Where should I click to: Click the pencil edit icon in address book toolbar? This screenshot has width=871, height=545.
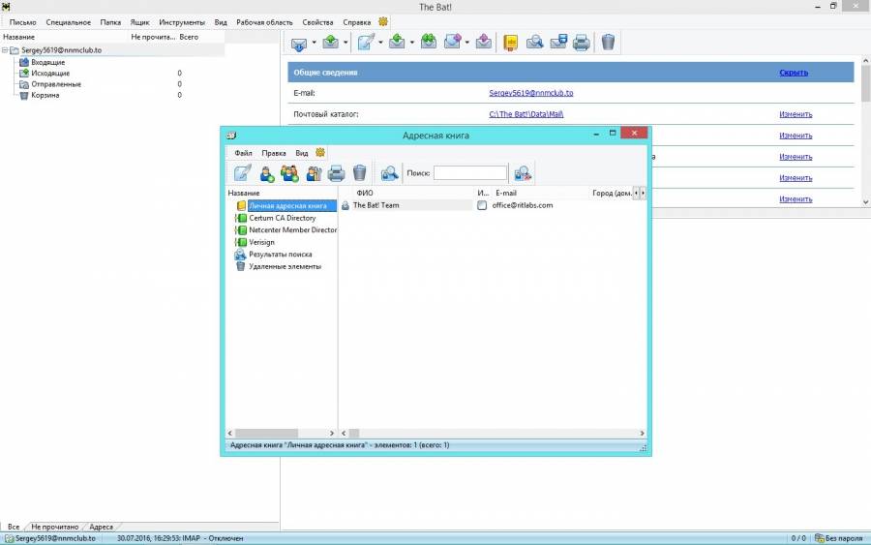pos(242,173)
